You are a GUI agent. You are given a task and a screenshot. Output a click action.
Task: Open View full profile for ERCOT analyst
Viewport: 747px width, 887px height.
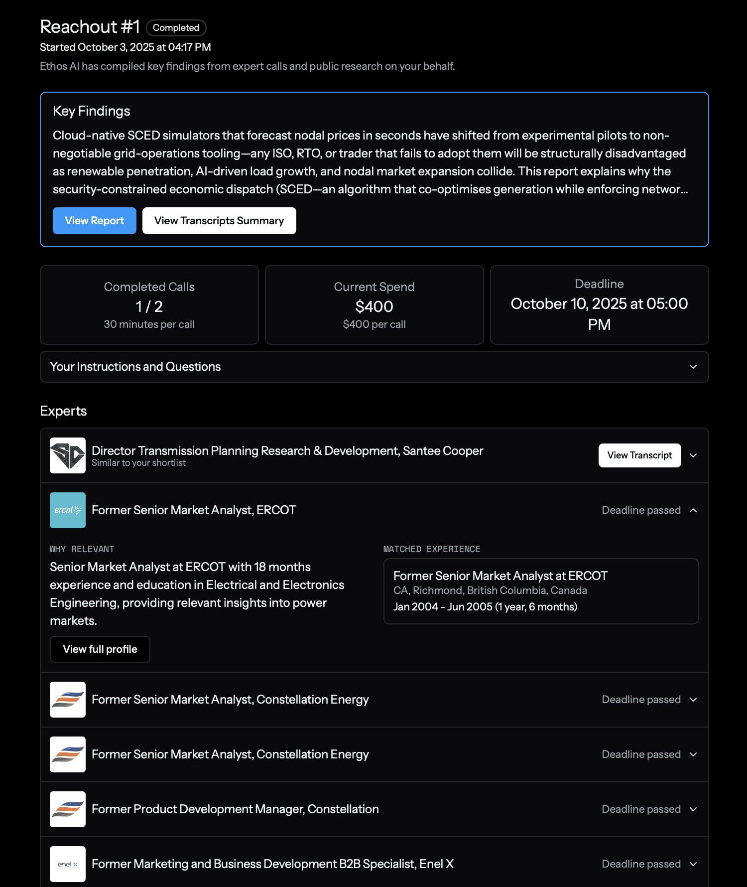pos(100,649)
